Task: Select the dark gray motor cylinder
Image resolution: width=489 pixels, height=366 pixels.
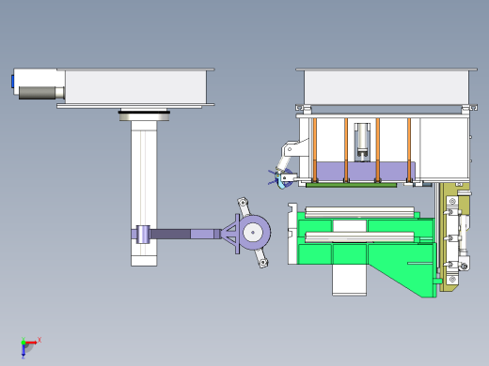Action: (38, 93)
